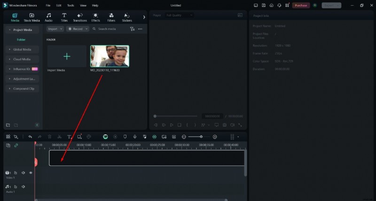
Task: Click the Purchase button
Action: pyautogui.click(x=301, y=5)
